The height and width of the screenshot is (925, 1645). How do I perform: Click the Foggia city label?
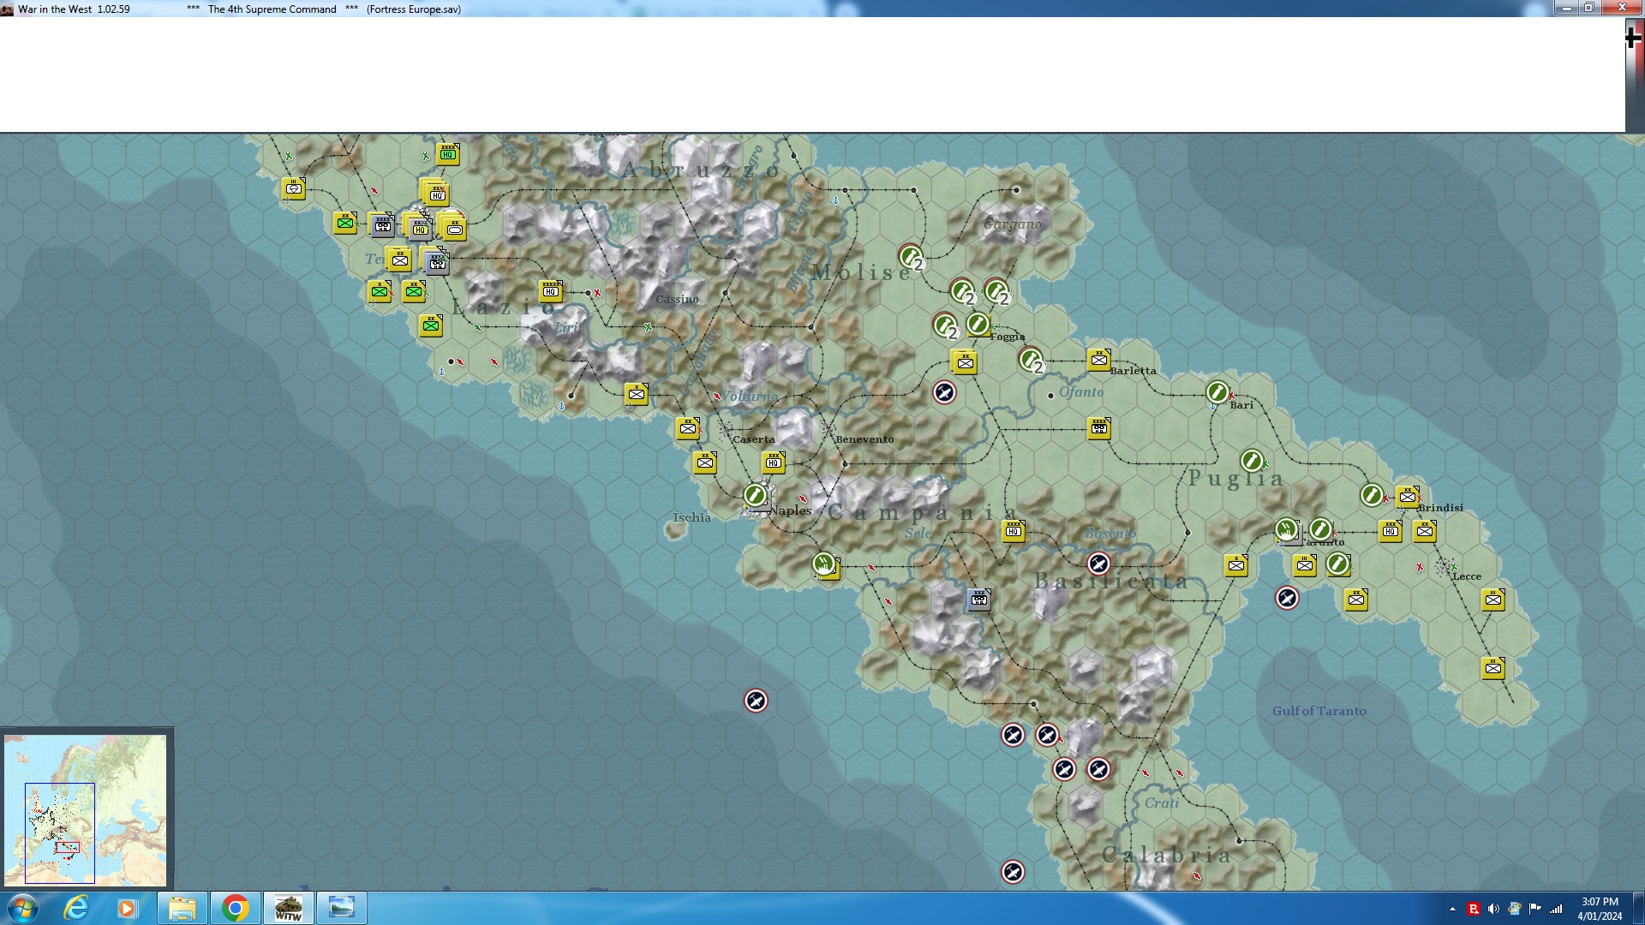(1008, 337)
